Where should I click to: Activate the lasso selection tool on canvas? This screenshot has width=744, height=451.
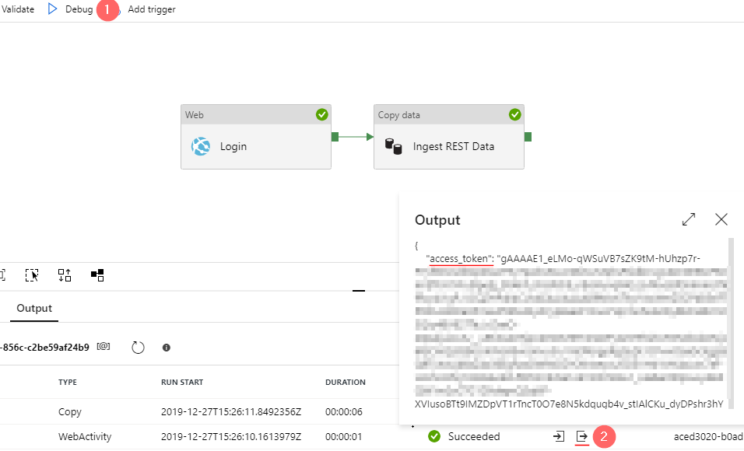point(32,275)
